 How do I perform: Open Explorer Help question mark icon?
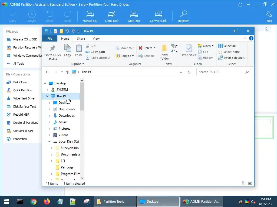point(251,38)
